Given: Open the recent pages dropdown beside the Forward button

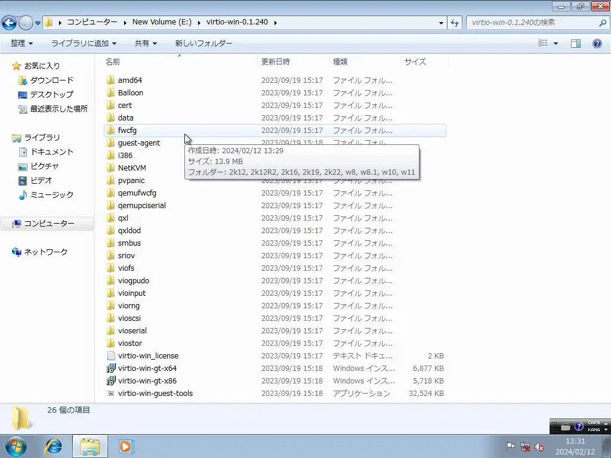Looking at the screenshot, I should click(38, 23).
